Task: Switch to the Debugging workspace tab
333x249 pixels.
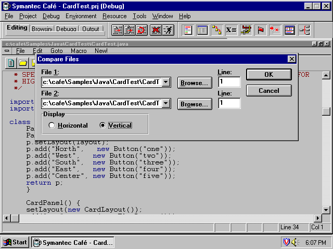Action: click(66, 29)
